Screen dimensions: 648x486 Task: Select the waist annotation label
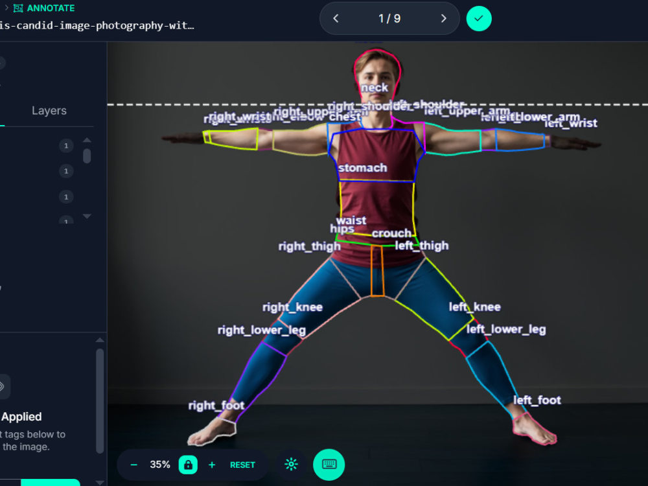click(351, 220)
